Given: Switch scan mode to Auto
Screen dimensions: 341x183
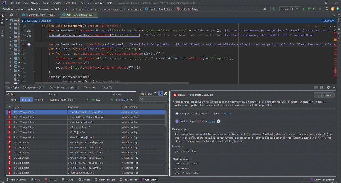Looking at the screenshot, I should click(x=13, y=99).
